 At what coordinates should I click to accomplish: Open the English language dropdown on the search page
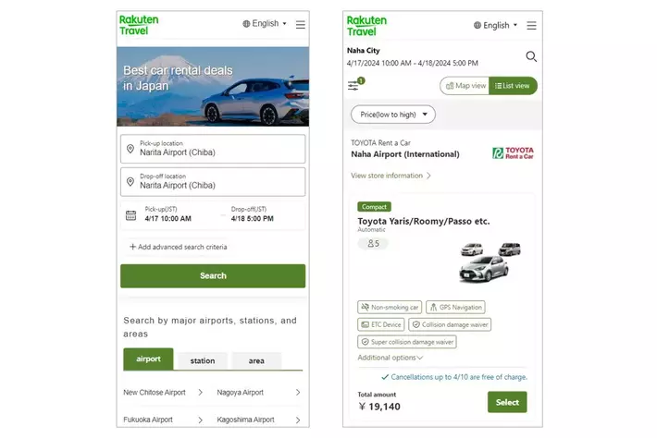point(265,24)
